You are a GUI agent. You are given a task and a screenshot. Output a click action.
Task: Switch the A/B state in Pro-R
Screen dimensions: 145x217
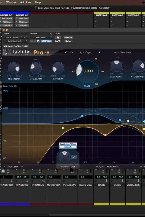pos(82,52)
